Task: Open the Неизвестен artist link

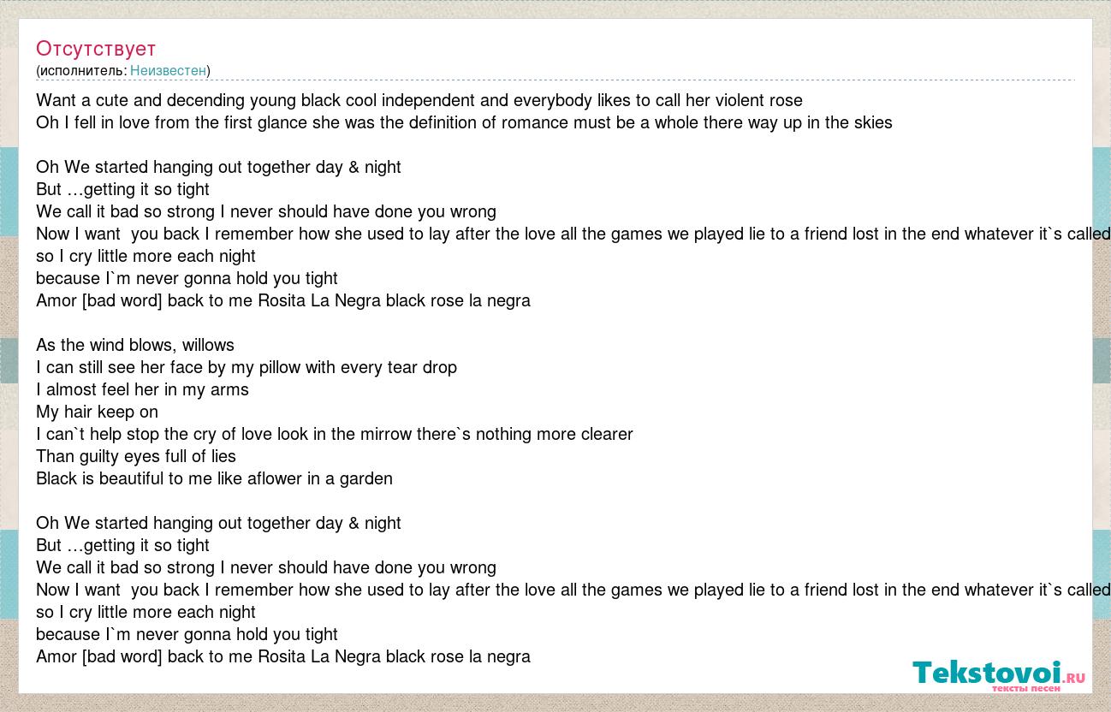Action: pyautogui.click(x=168, y=71)
